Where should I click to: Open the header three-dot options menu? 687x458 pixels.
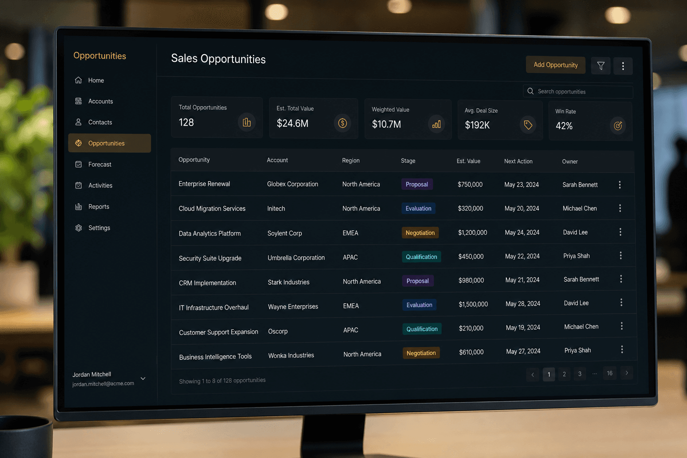click(x=623, y=66)
